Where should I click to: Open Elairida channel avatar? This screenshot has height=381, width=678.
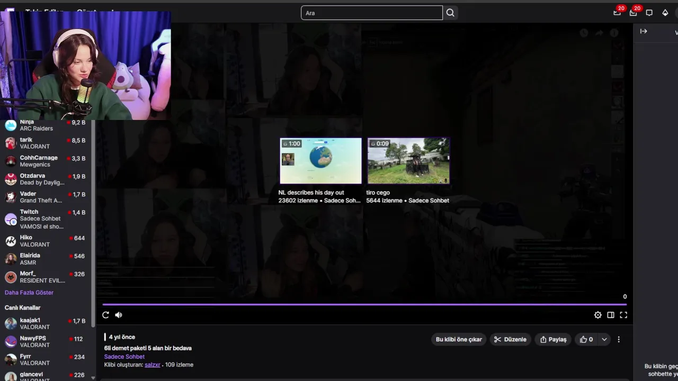[11, 259]
